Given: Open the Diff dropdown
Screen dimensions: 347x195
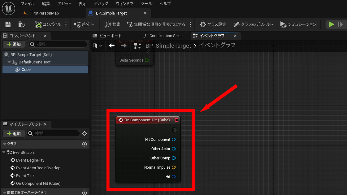Looking at the screenshot, I should point(85,24).
